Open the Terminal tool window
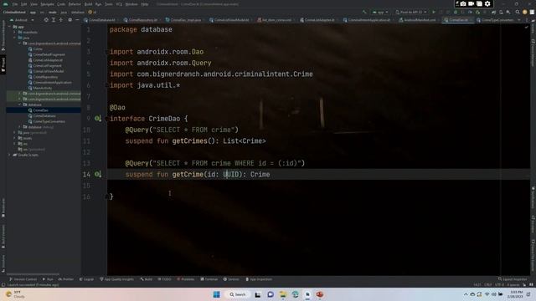The image size is (536, 301). [x=209, y=279]
